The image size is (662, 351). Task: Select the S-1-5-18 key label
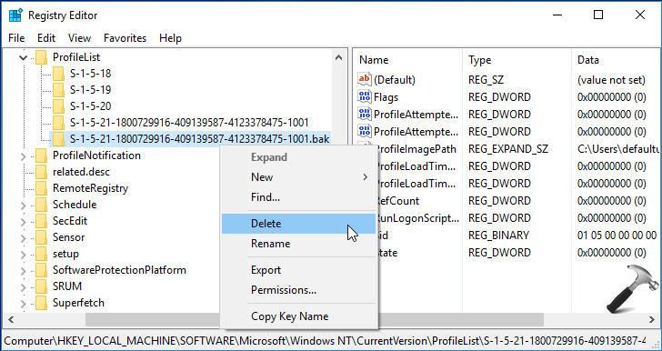(90, 74)
